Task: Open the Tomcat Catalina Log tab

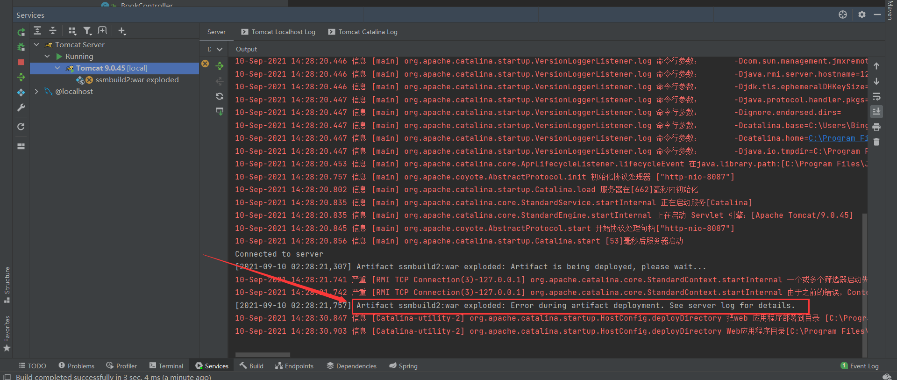Action: tap(363, 32)
